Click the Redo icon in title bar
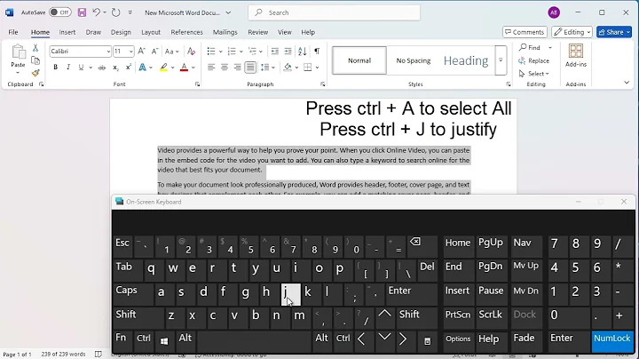 pyautogui.click(x=116, y=12)
